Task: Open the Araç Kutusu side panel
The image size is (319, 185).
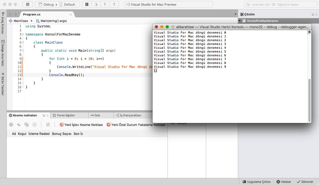Action: pos(3,23)
